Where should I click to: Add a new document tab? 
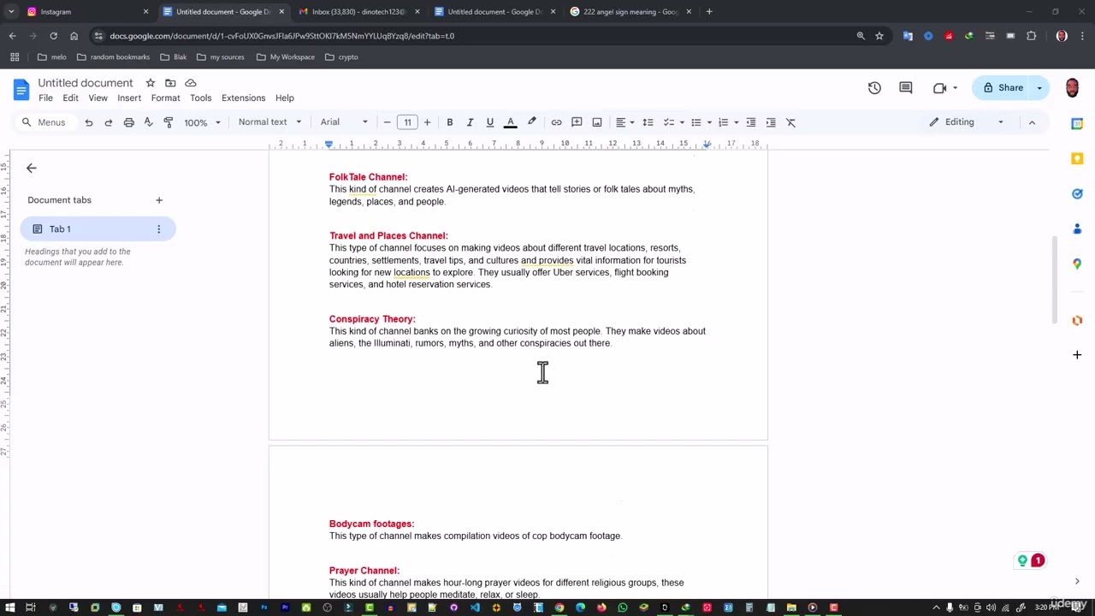coord(159,200)
